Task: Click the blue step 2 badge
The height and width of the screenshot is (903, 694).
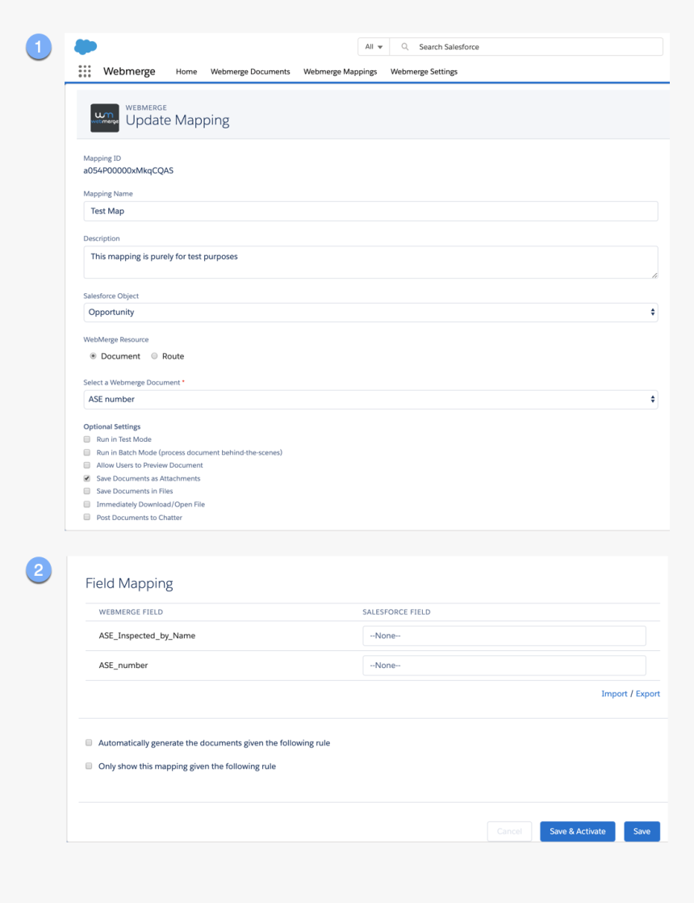Action: pyautogui.click(x=38, y=570)
